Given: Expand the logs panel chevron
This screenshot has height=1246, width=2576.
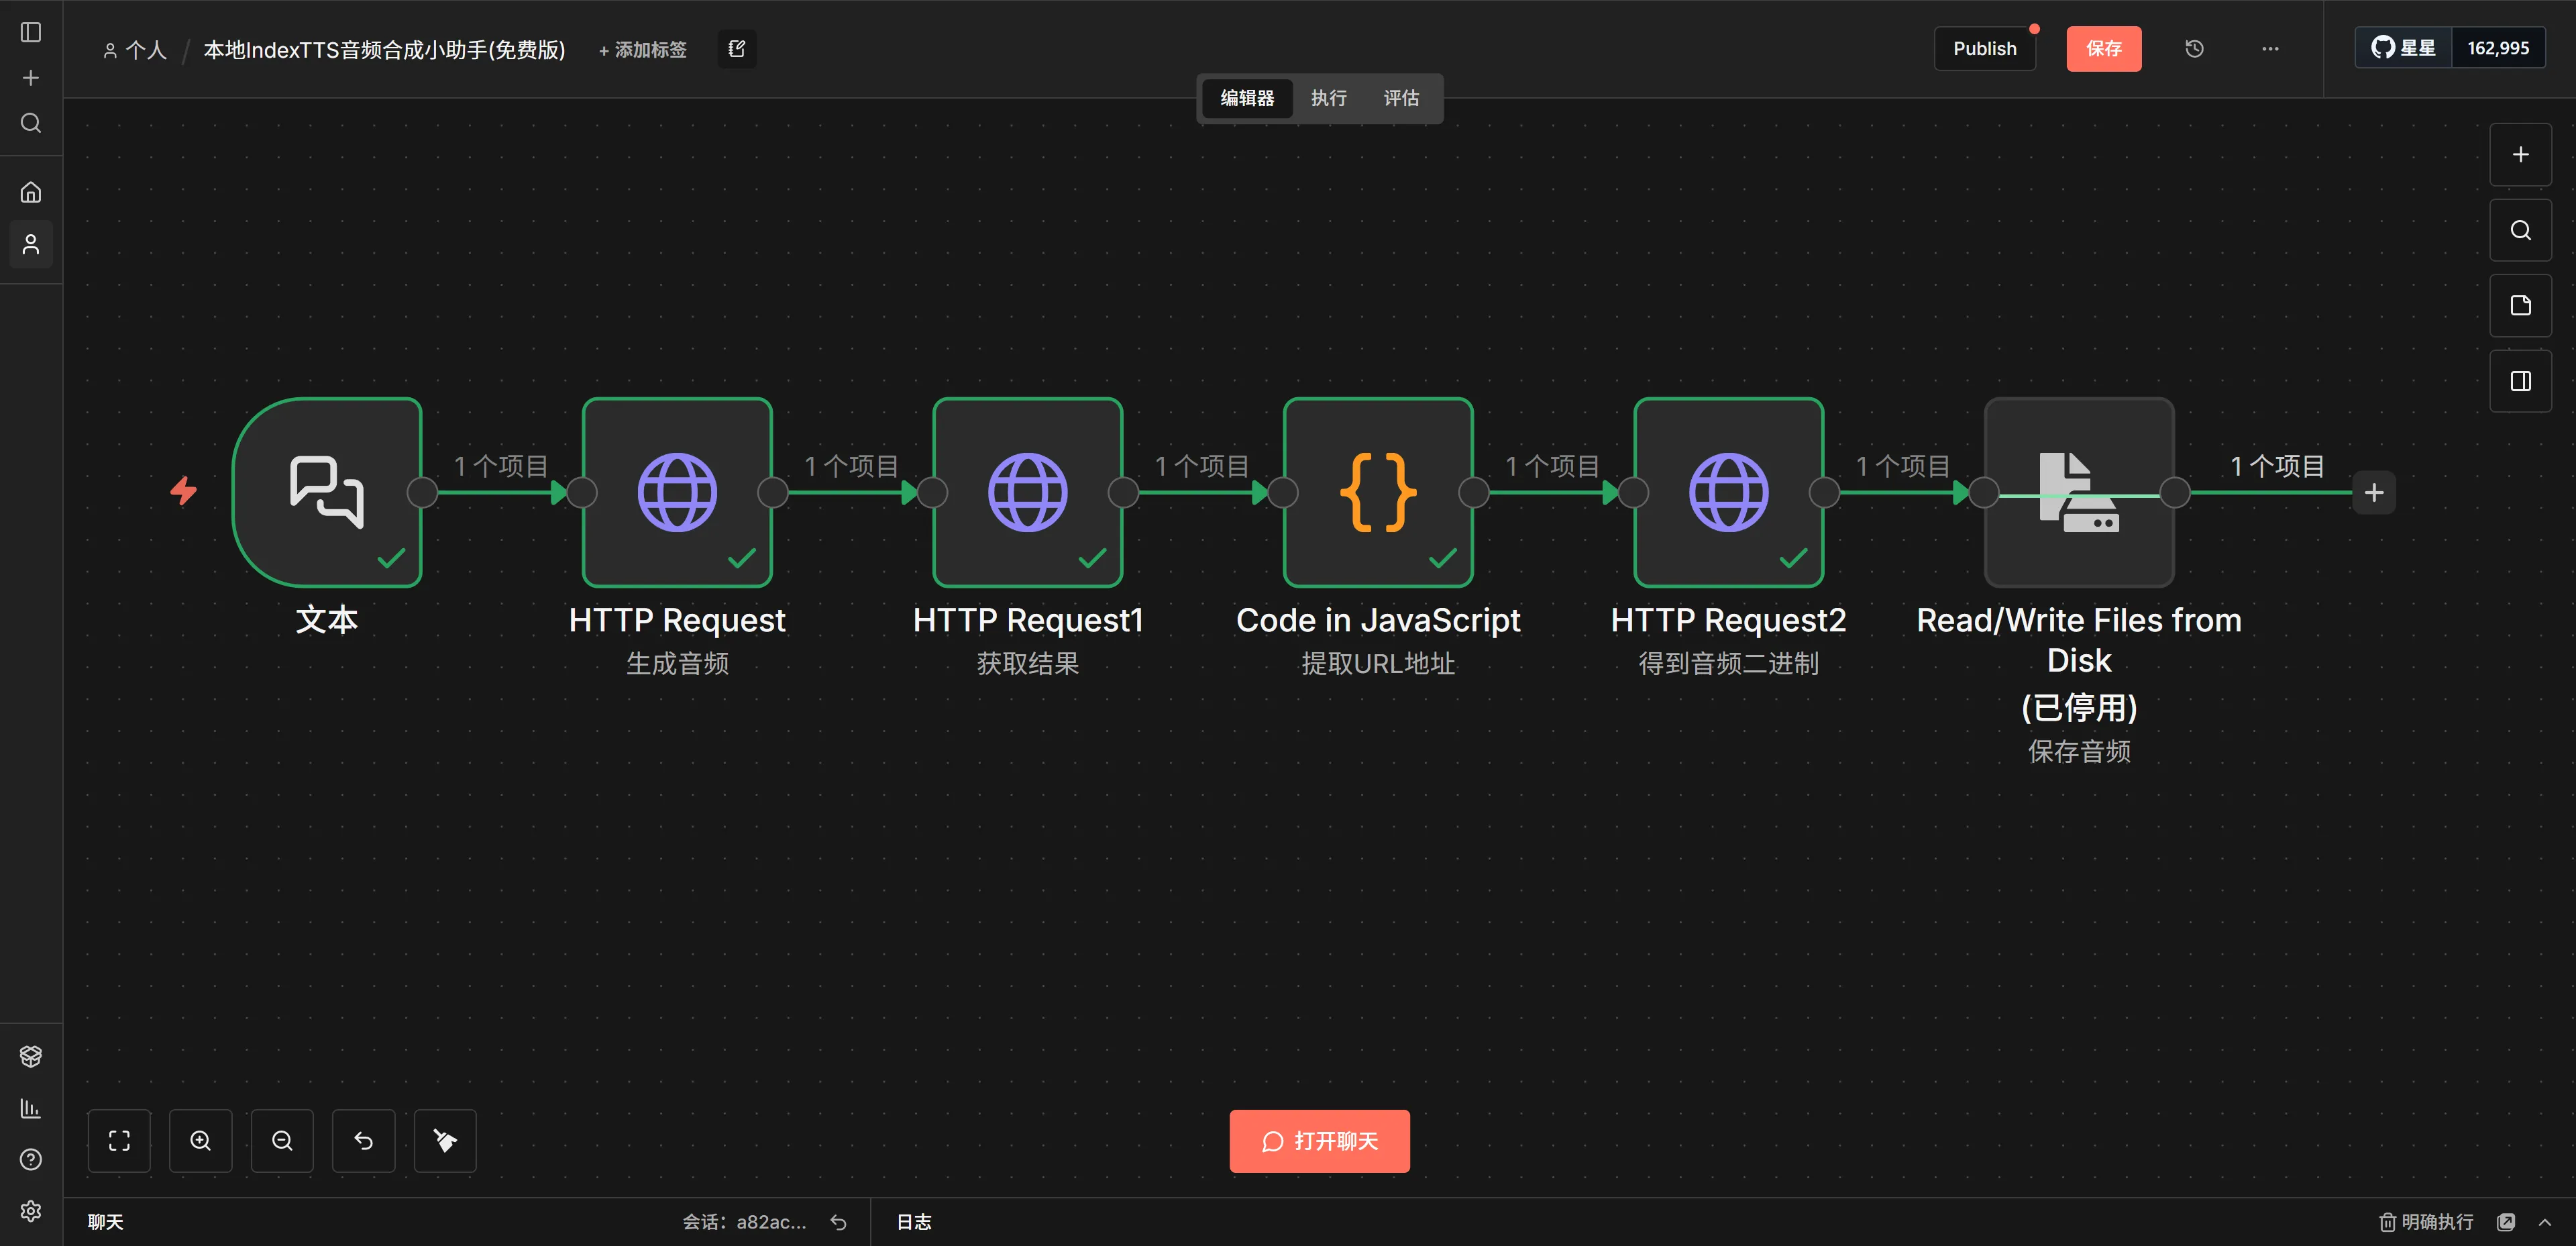Looking at the screenshot, I should [2545, 1222].
